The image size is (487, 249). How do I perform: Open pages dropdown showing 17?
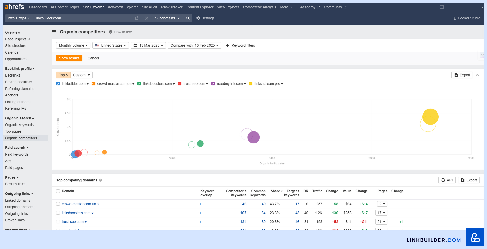pyautogui.click(x=381, y=213)
